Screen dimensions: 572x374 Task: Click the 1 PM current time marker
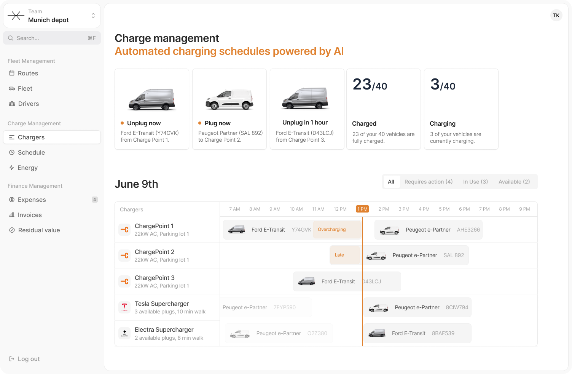click(362, 209)
